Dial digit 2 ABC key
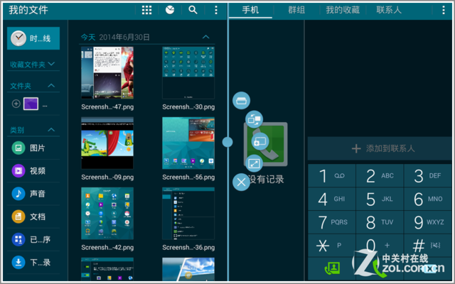The width and height of the screenshot is (455, 284). [380, 175]
